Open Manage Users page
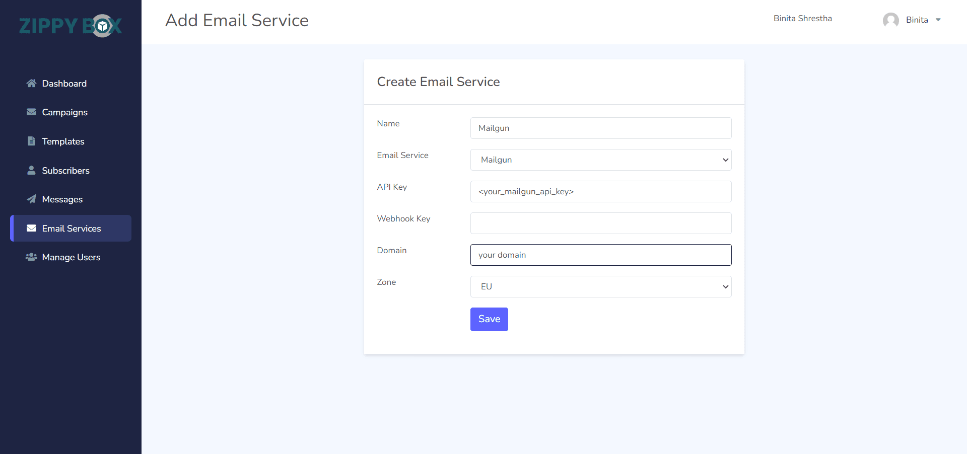 pyautogui.click(x=71, y=257)
